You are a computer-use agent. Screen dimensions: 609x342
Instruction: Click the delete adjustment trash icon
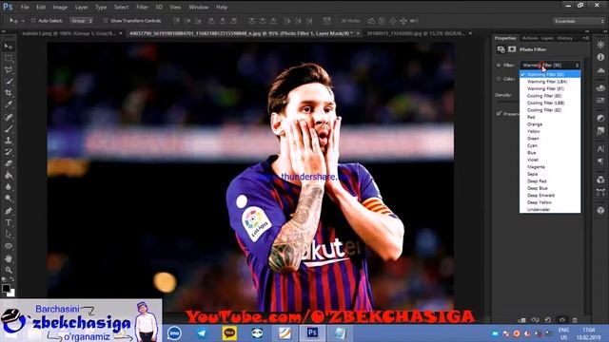point(575,320)
